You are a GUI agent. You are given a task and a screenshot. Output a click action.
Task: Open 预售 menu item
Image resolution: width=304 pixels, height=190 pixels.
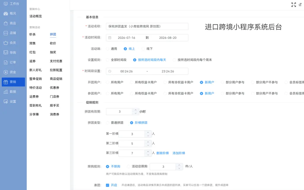tap(33, 43)
